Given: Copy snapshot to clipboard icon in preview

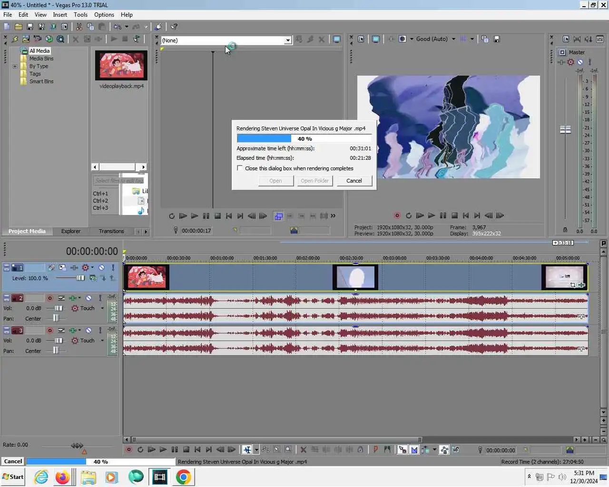Looking at the screenshot, I should [485, 39].
